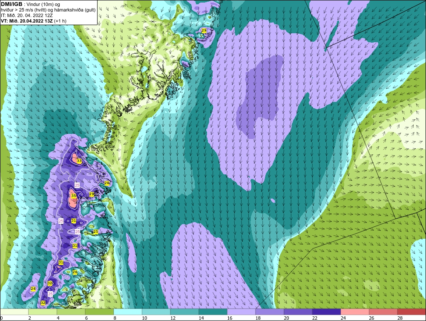Select the 16–18 m/s light lavender swatch
Screen dimensions: 426x321
click(x=241, y=312)
